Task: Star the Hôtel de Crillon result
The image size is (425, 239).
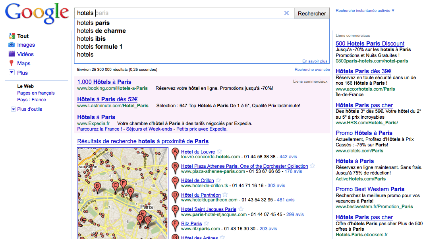Action: (x=218, y=180)
